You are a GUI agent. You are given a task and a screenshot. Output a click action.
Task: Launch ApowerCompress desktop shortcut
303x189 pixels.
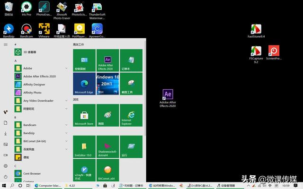point(97,30)
